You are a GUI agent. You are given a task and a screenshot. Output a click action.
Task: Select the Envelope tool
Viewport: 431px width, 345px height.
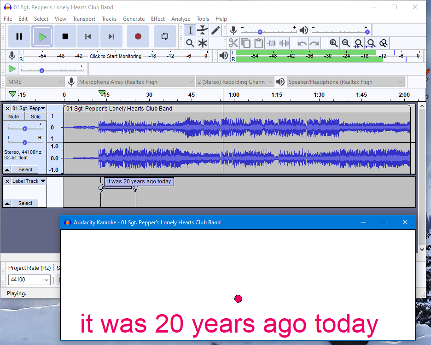click(203, 30)
